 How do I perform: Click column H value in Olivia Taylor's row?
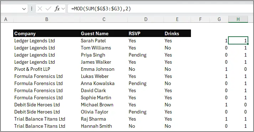pyautogui.click(x=238, y=112)
